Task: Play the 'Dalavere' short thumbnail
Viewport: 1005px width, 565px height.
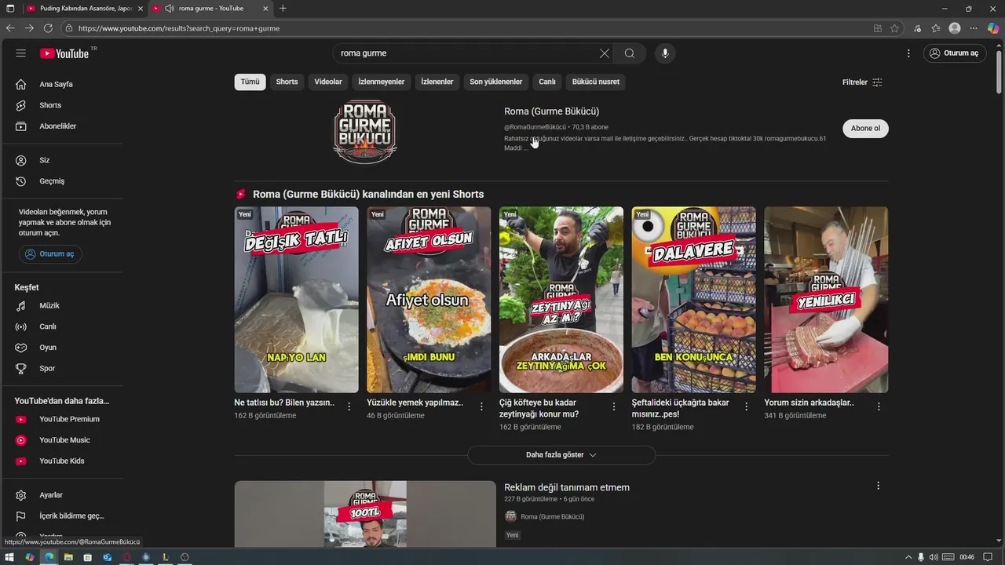Action: click(x=694, y=300)
